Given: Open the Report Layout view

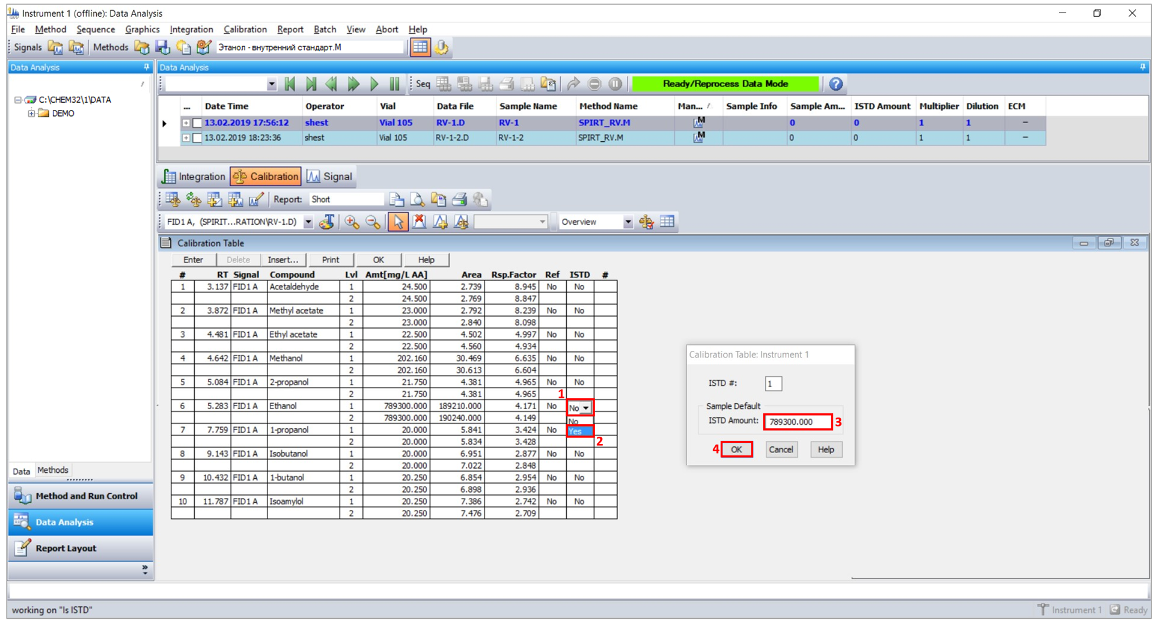Looking at the screenshot, I should point(66,548).
